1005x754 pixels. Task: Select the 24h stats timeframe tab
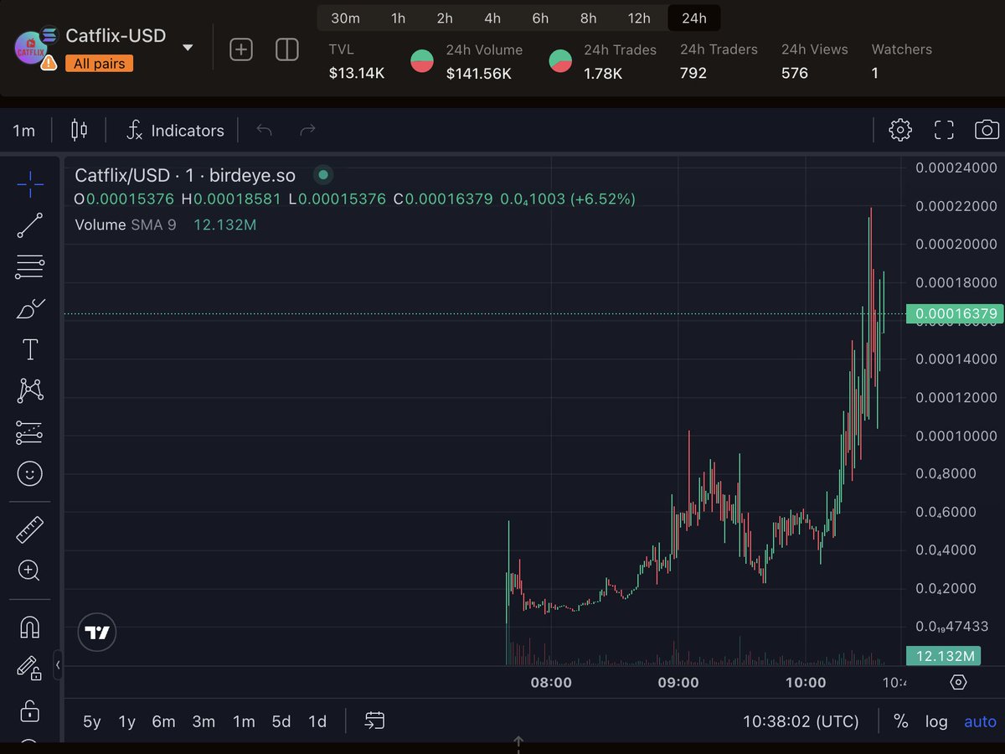(x=694, y=18)
